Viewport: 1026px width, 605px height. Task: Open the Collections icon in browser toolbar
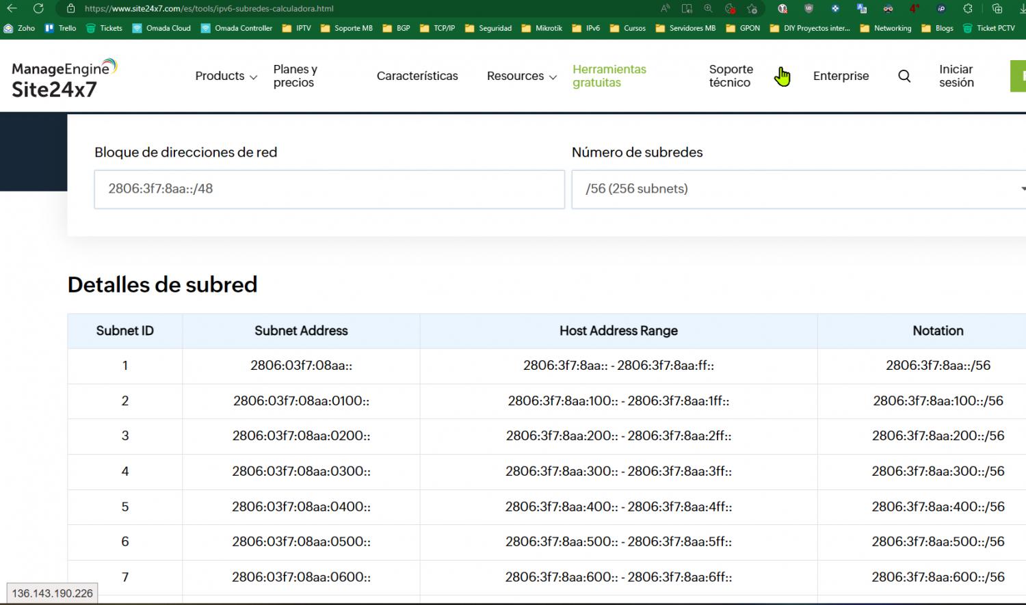point(997,9)
